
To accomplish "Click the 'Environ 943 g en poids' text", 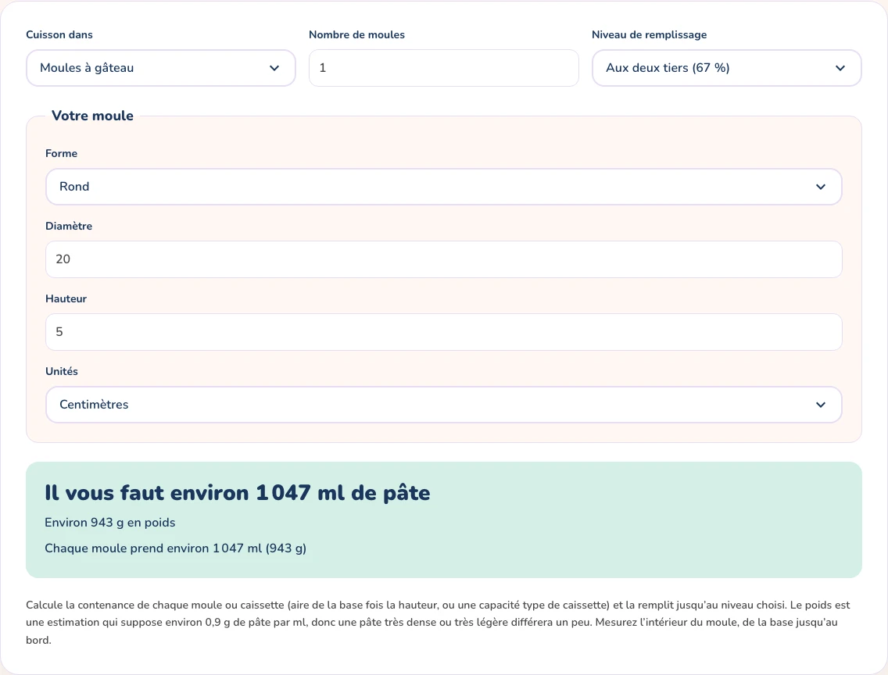I will (x=110, y=522).
